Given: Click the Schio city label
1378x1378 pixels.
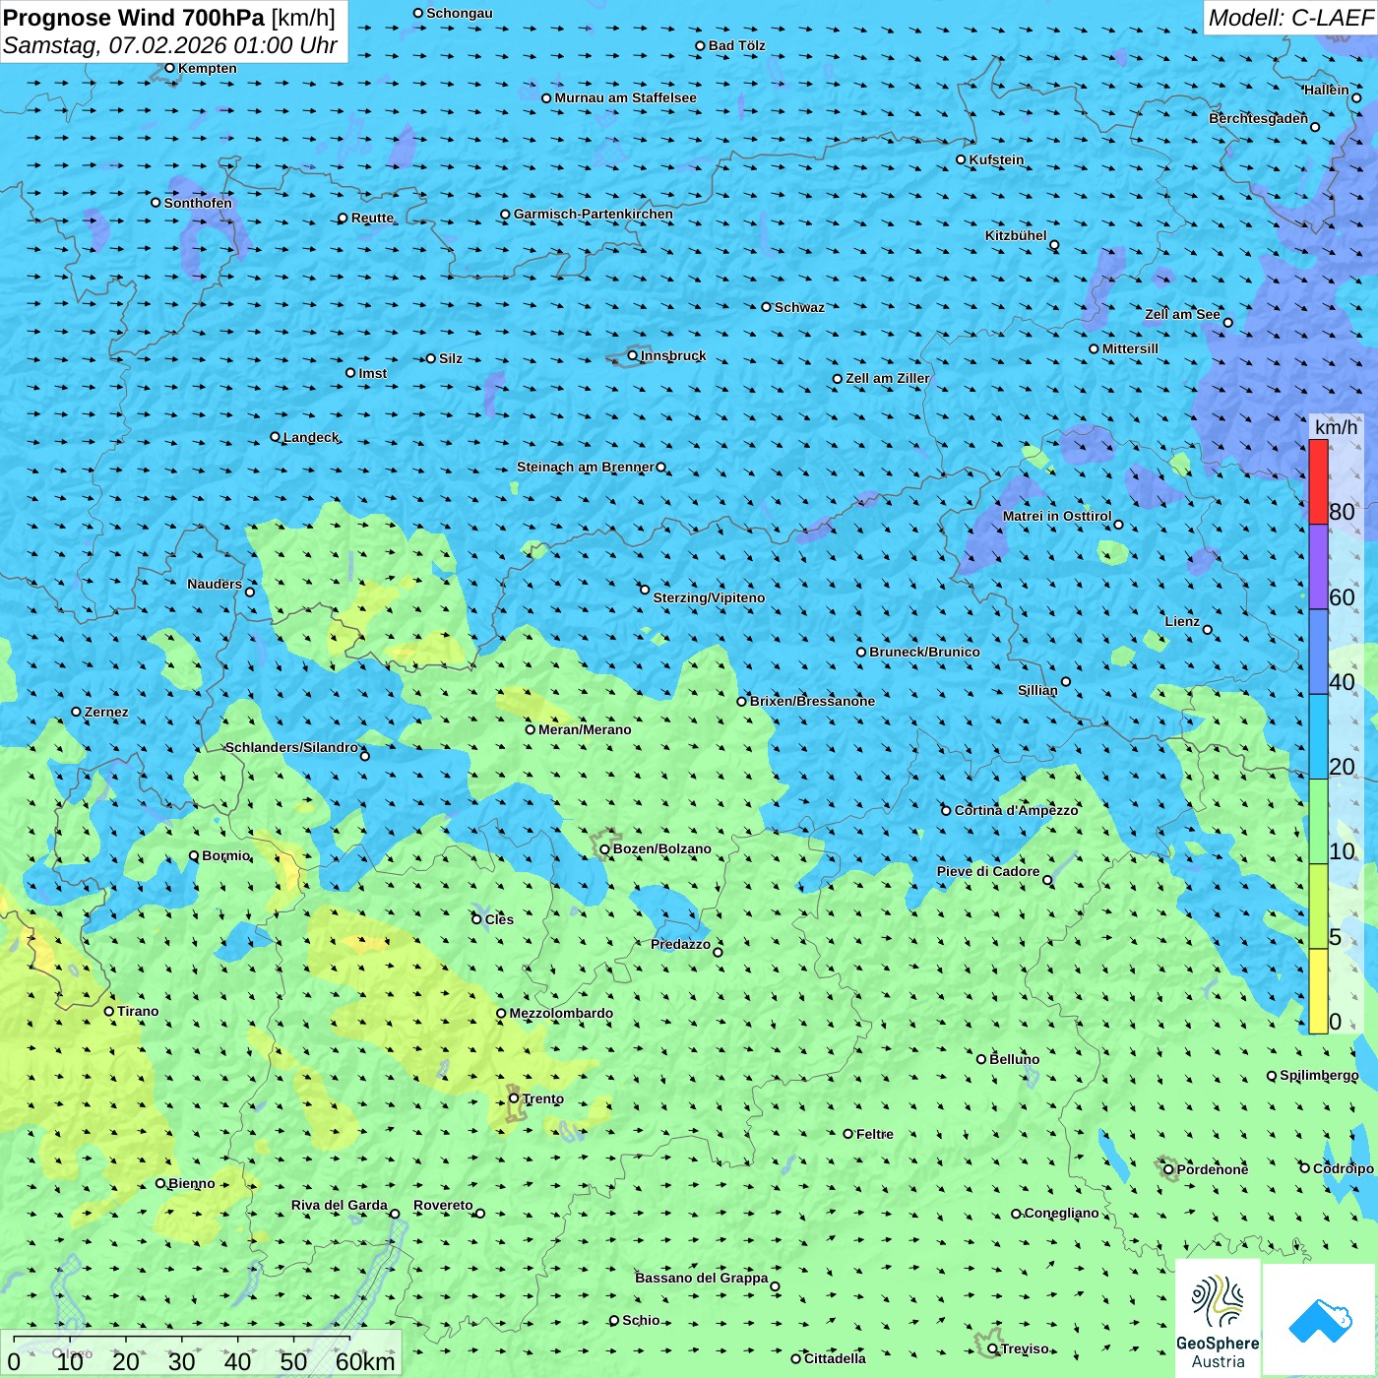Looking at the screenshot, I should click(641, 1320).
